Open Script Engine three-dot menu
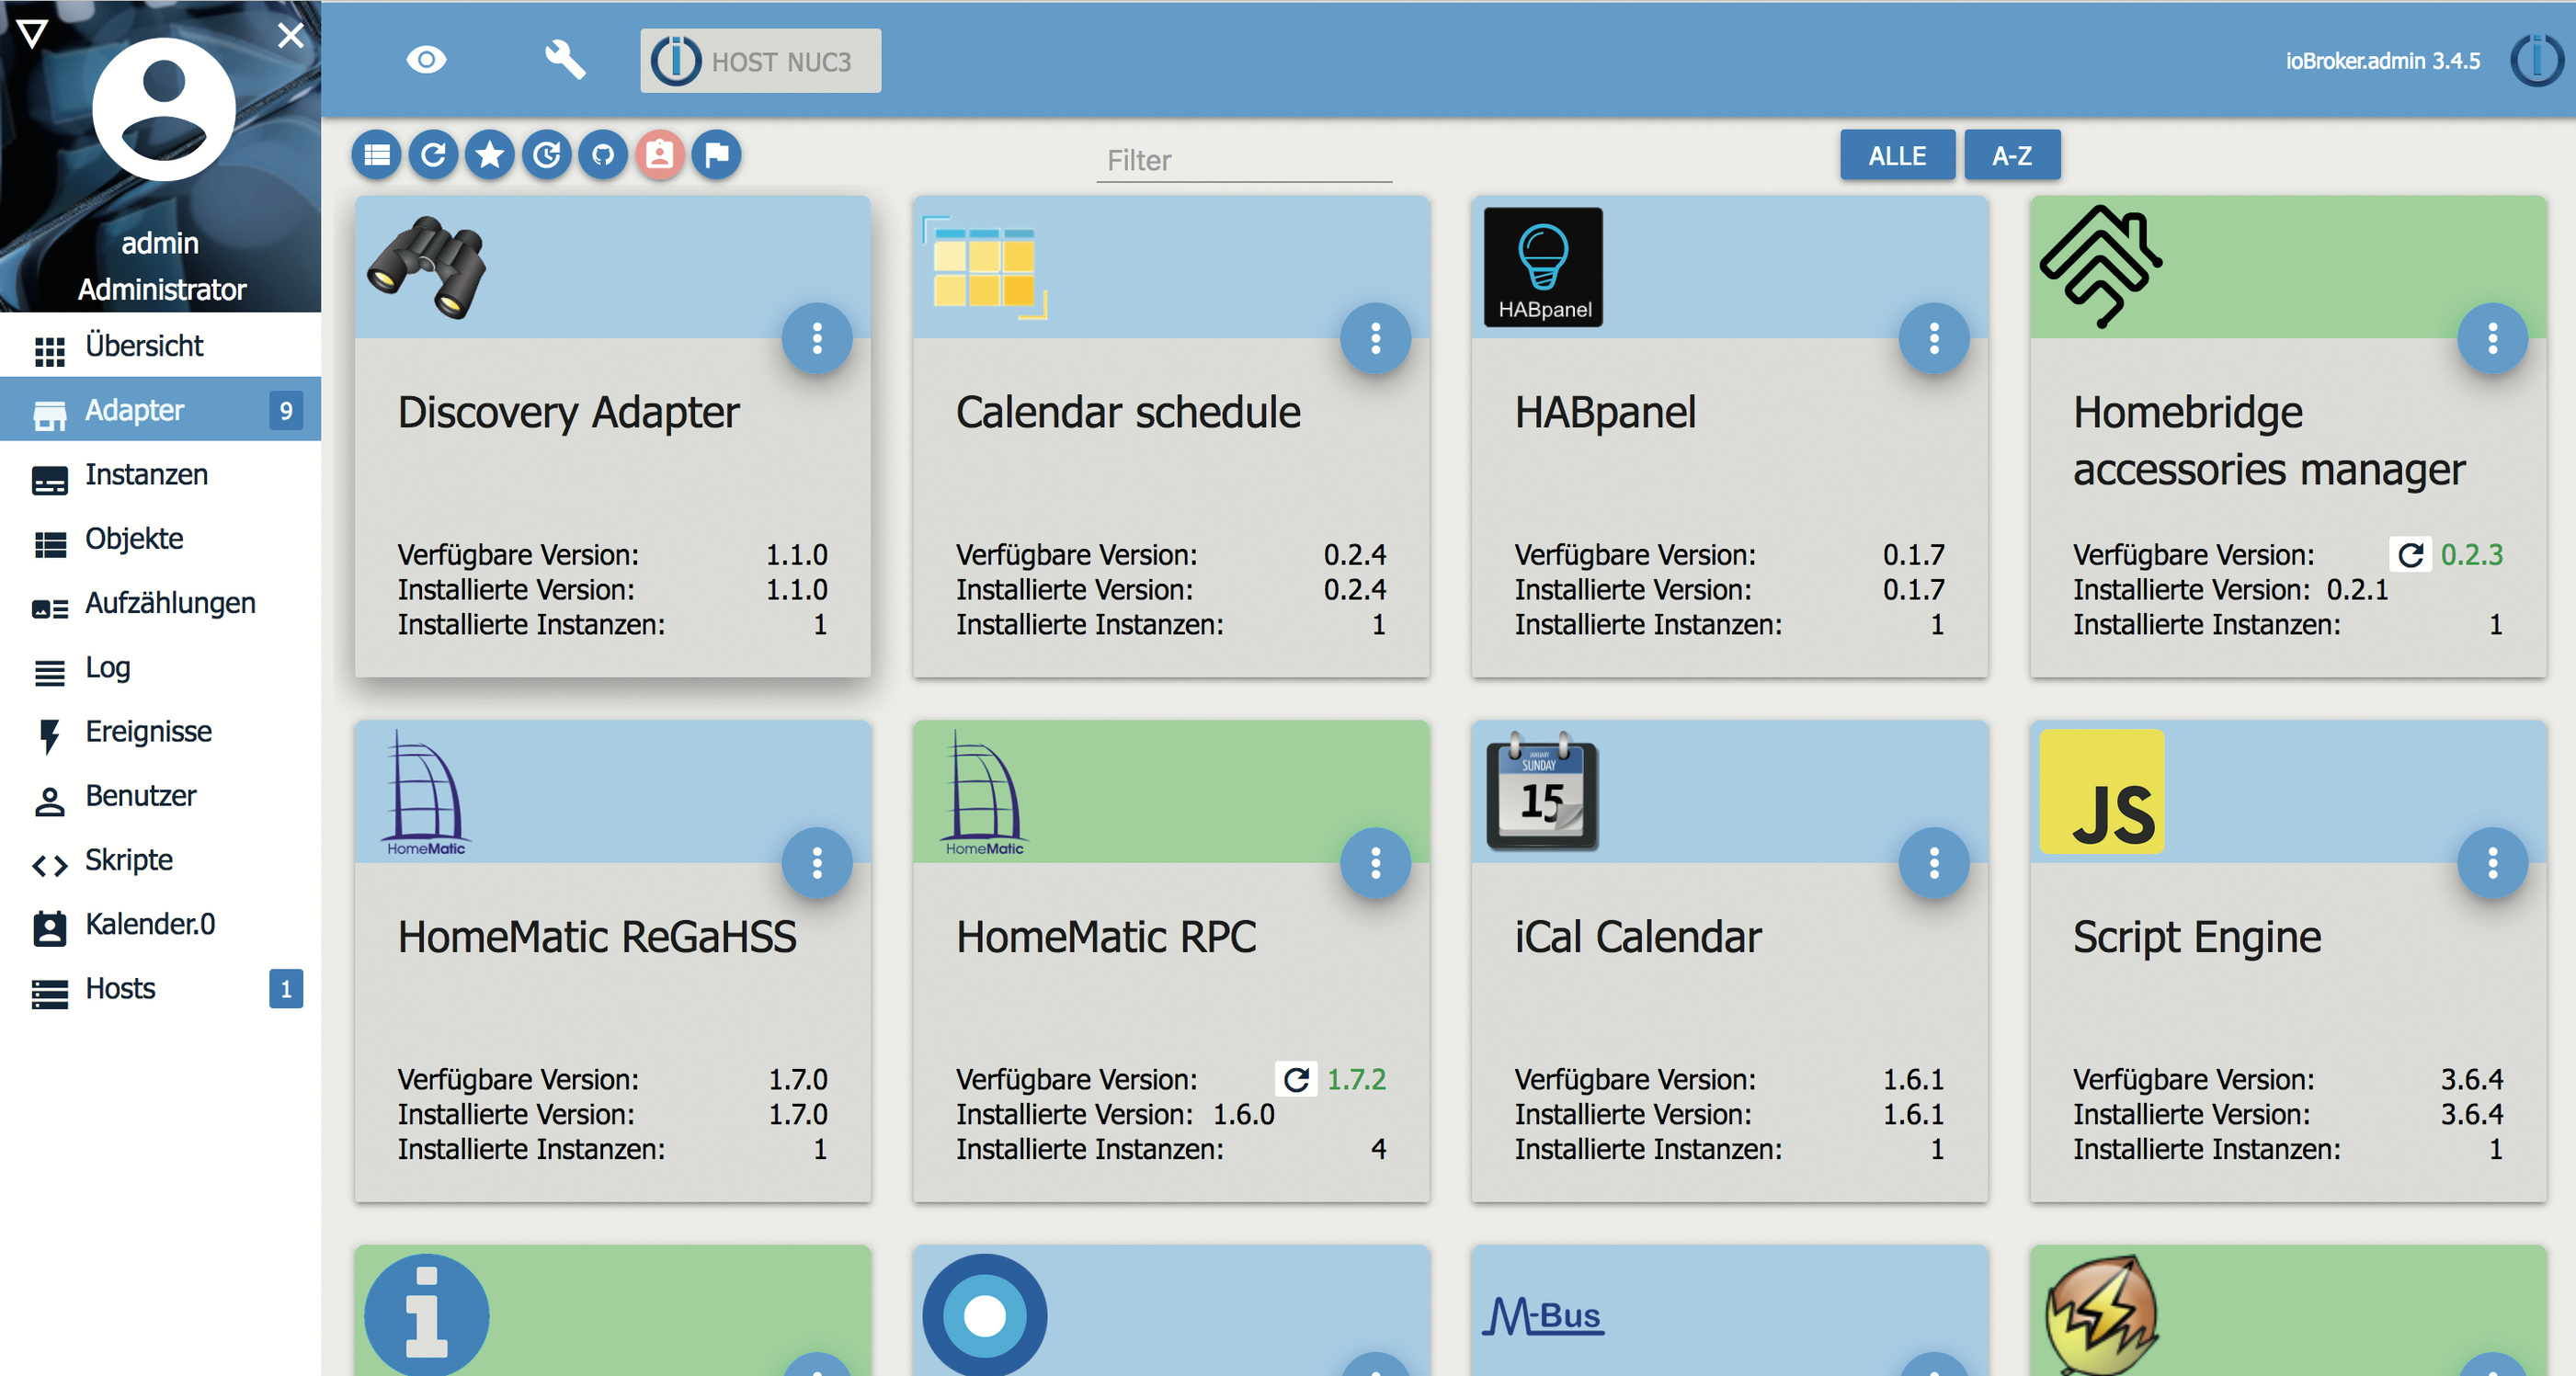This screenshot has width=2576, height=1376. (2492, 862)
